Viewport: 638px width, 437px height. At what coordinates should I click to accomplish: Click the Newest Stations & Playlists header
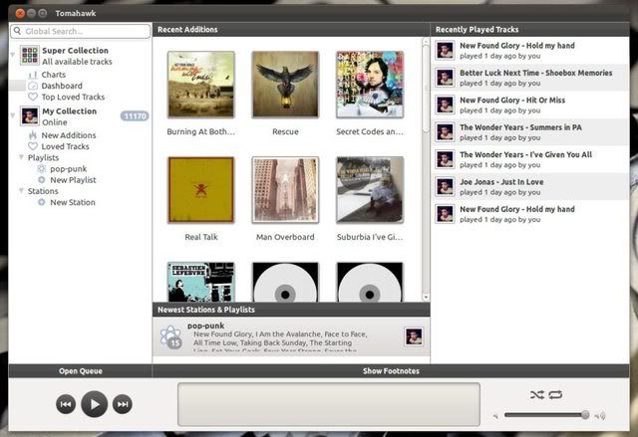click(x=291, y=310)
